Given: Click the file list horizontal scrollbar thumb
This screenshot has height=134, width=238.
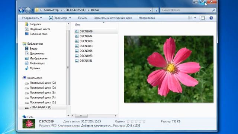Looking at the screenshot, I should tap(81, 116).
